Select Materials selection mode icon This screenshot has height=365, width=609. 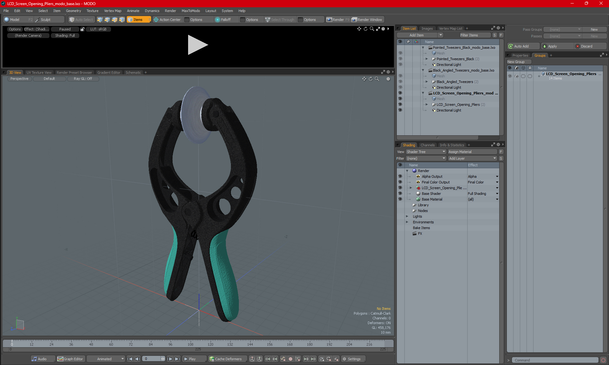pyautogui.click(x=122, y=20)
